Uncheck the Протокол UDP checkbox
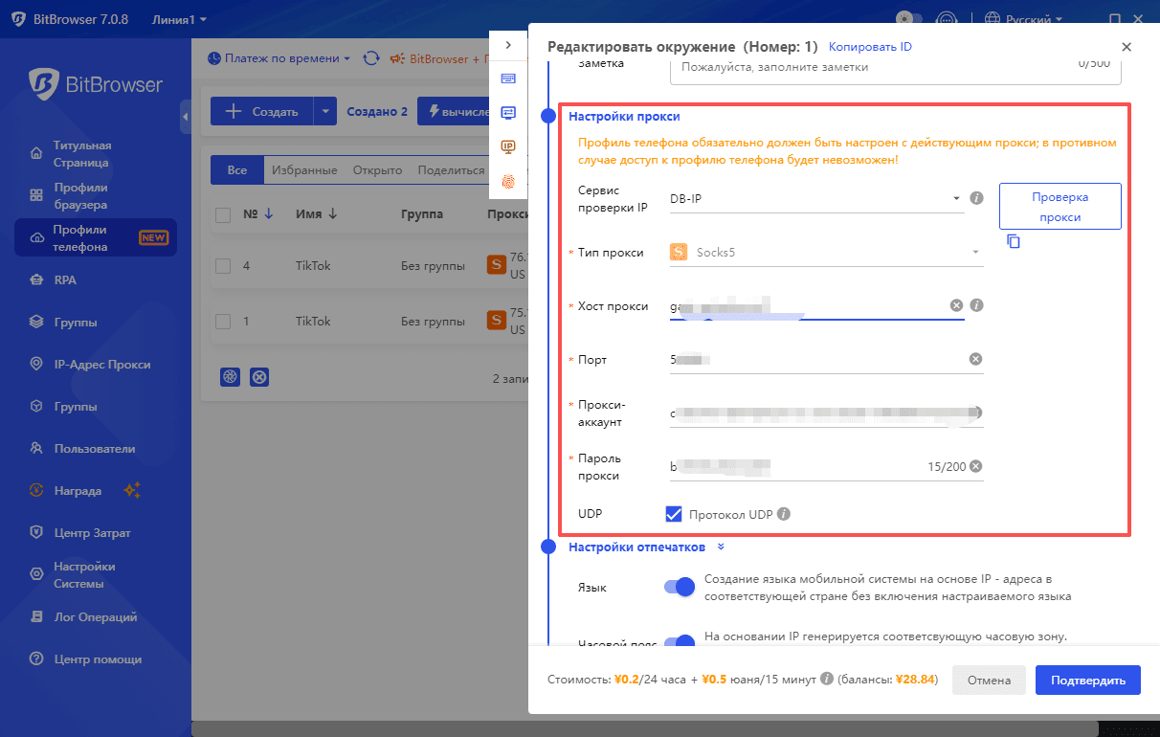The height and width of the screenshot is (737, 1160). (x=674, y=514)
